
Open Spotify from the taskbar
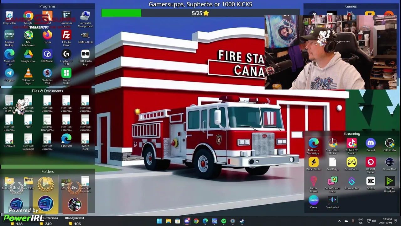pos(224,221)
